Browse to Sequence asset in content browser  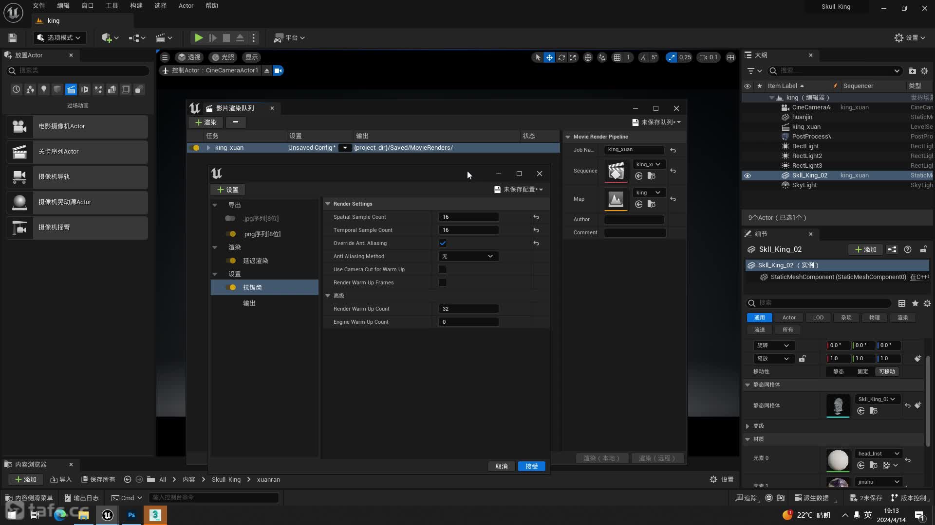tap(652, 176)
